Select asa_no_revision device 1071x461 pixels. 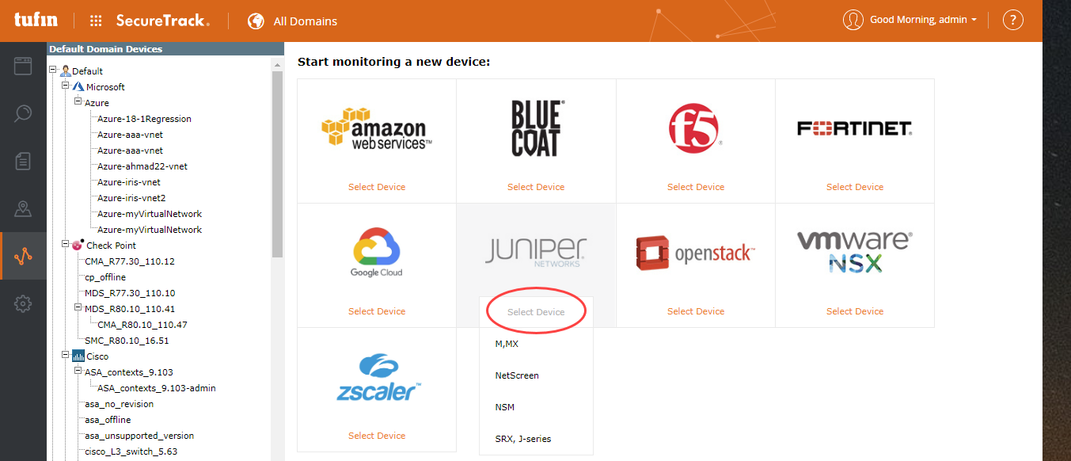click(x=120, y=404)
